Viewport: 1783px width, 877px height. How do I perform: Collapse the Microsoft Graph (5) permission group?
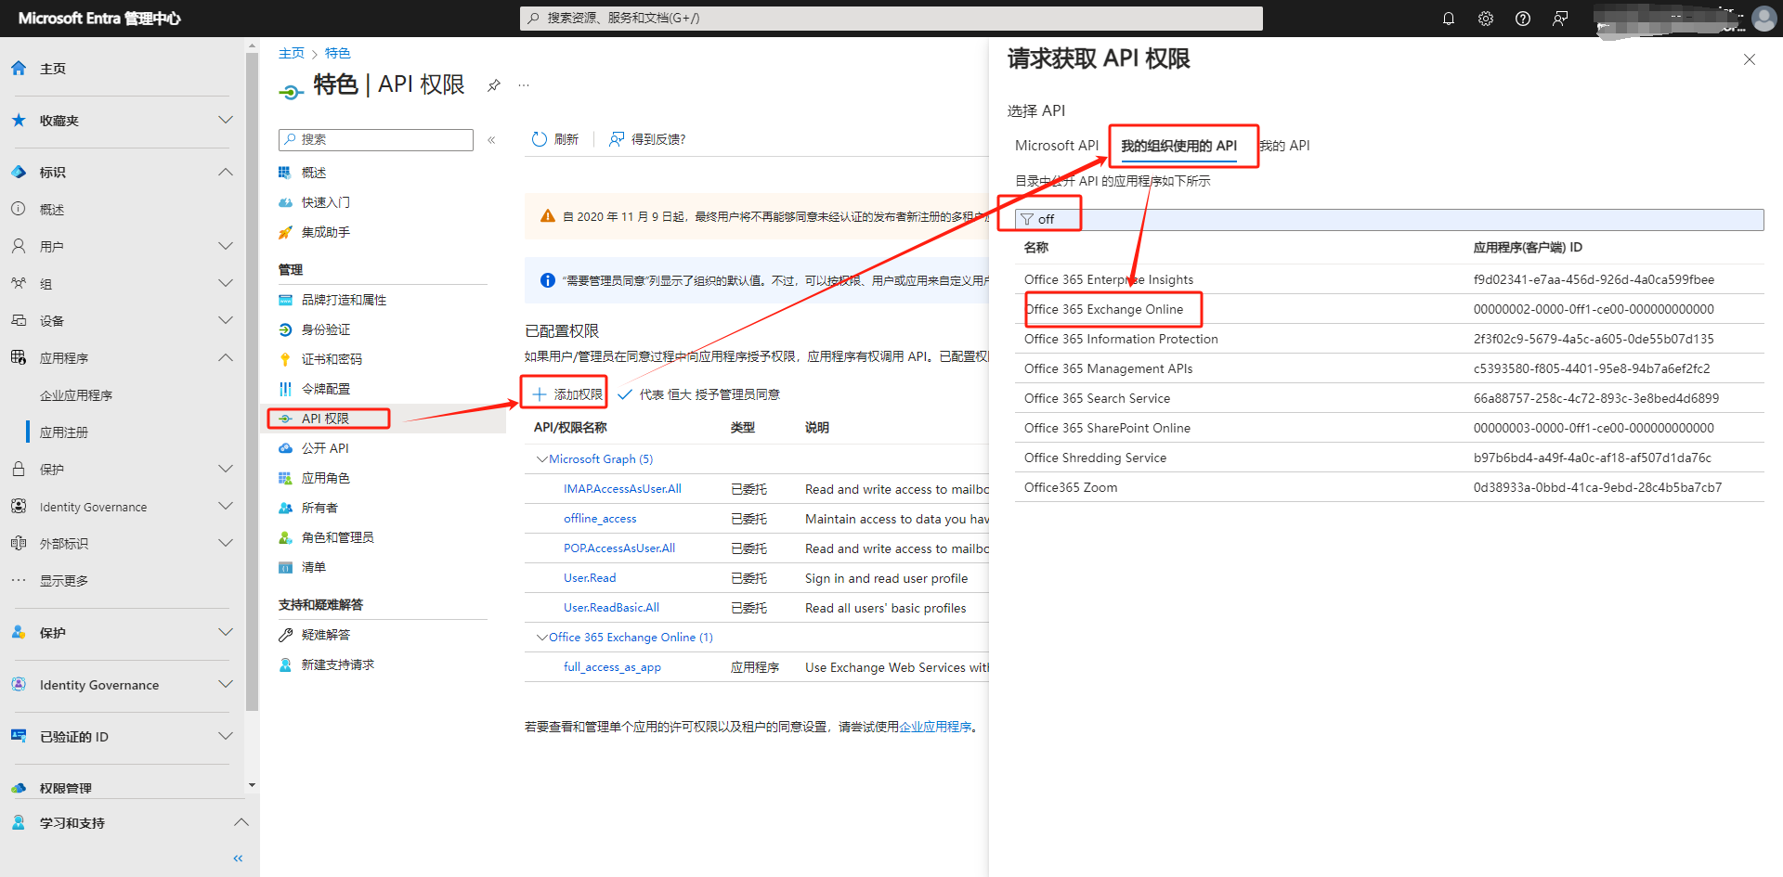(x=541, y=458)
